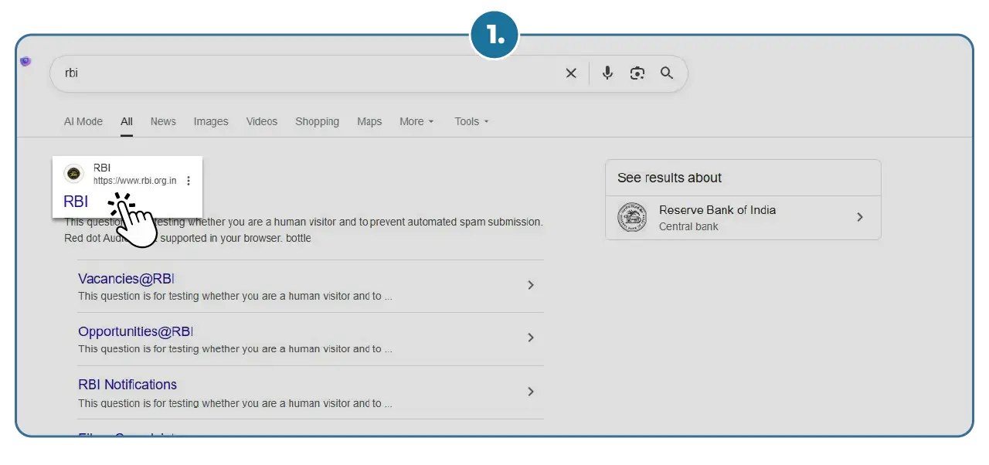Open the Videos tab

pyautogui.click(x=262, y=121)
